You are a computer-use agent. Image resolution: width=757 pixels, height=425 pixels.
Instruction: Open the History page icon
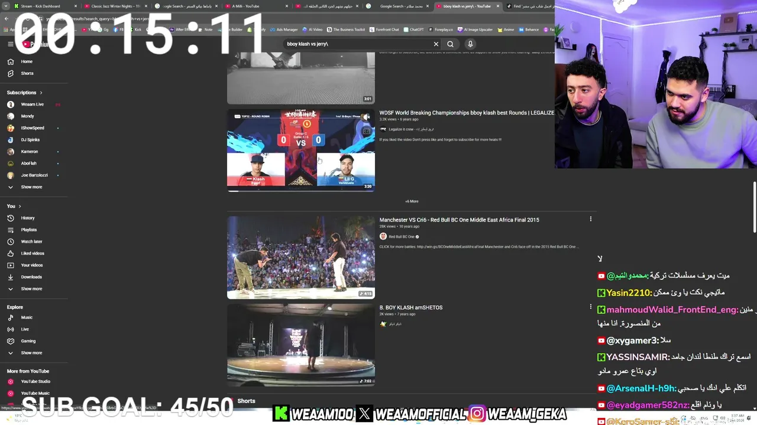[11, 218]
